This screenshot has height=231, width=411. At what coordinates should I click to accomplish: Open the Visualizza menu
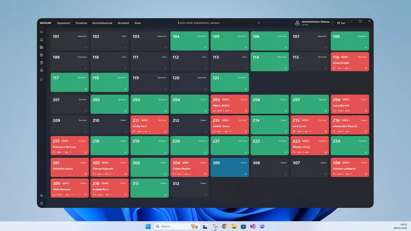(81, 23)
